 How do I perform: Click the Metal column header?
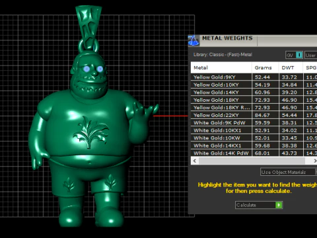click(221, 67)
